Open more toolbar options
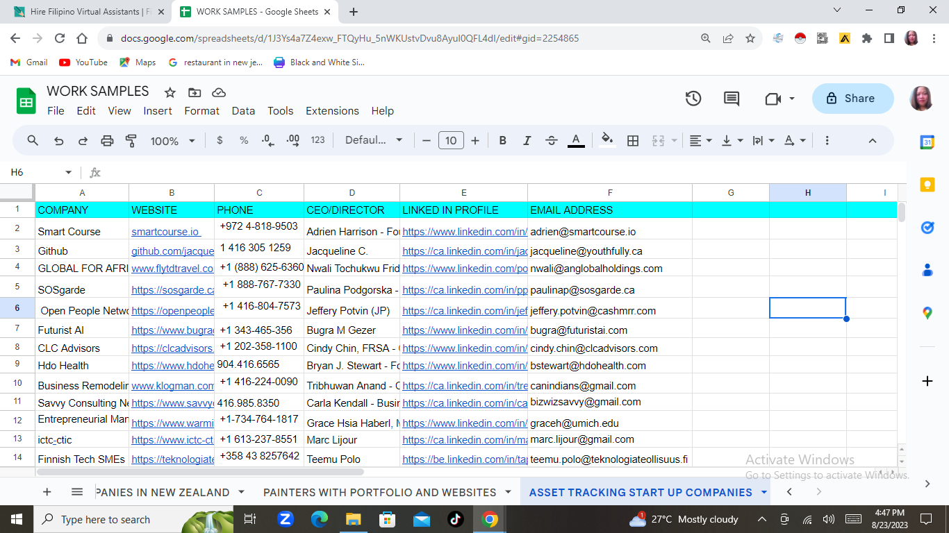Image resolution: width=949 pixels, height=533 pixels. pyautogui.click(x=827, y=140)
